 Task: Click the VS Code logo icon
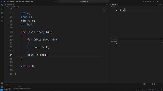point(2,2)
